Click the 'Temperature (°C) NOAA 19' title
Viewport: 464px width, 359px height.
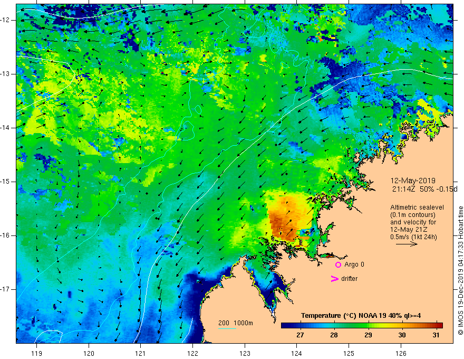point(344,316)
